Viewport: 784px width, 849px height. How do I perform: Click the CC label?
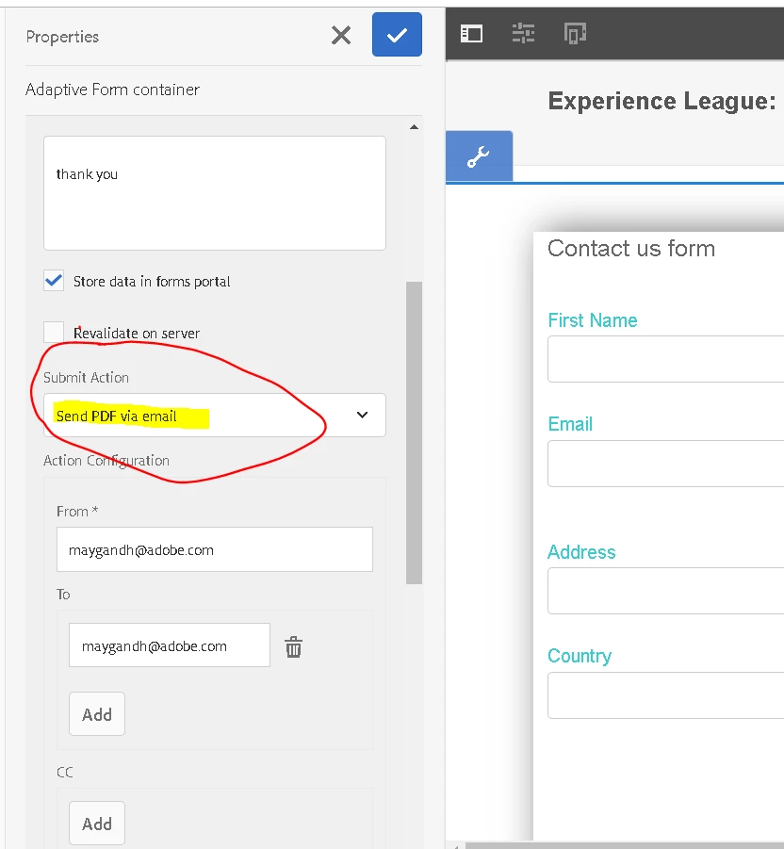click(x=64, y=772)
